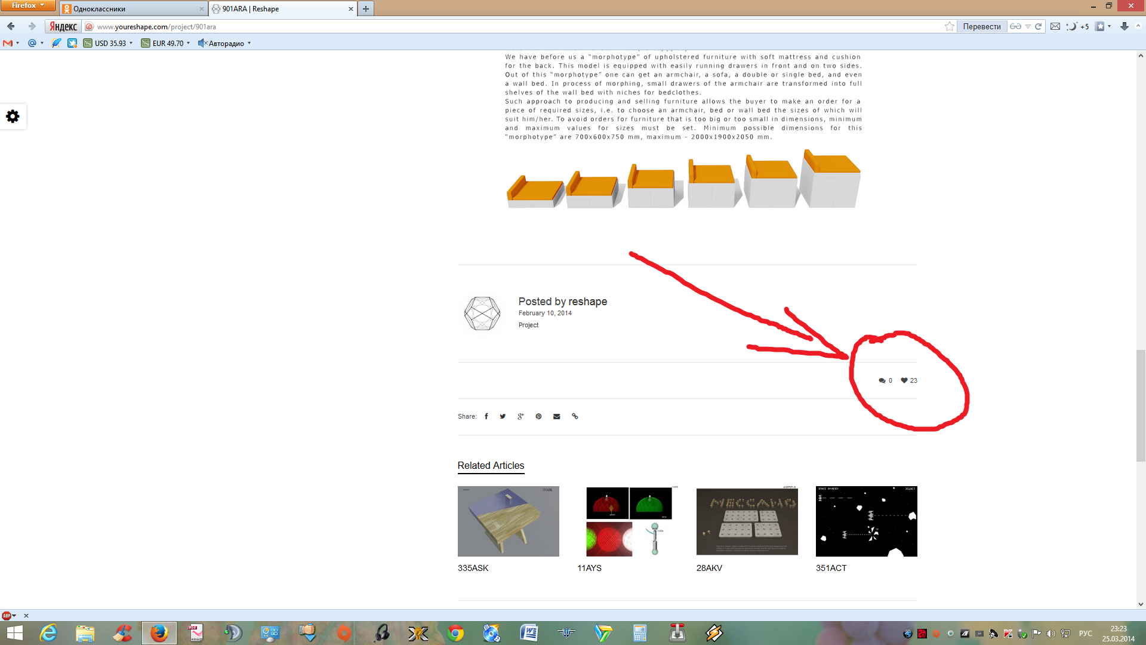
Task: Click the Перевести translate button
Action: (x=981, y=26)
